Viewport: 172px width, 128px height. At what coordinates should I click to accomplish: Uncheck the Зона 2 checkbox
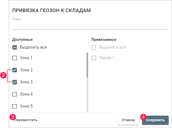15,70
